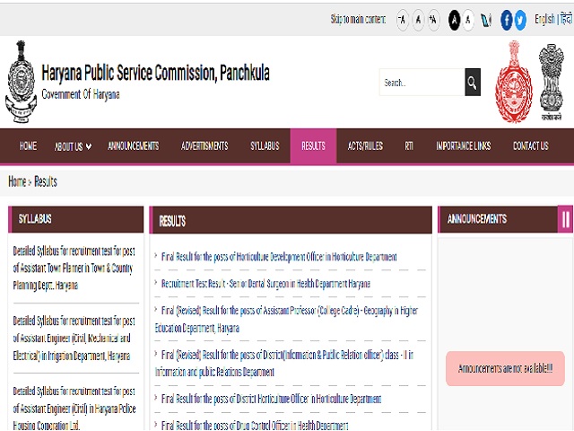This screenshot has height=431, width=574.
Task: Open Assistant Engineer Haryana Police Housing syllabus
Action: click(x=74, y=409)
